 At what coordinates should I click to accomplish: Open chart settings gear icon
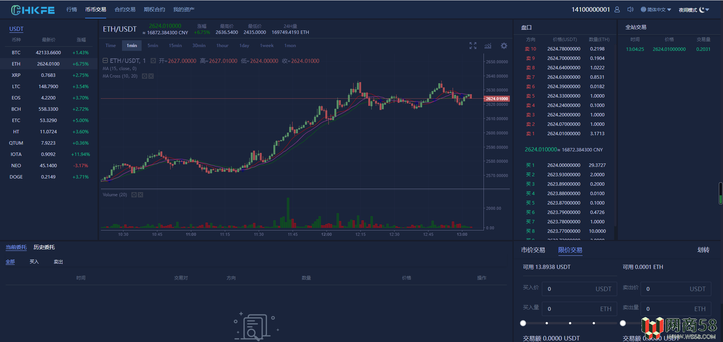pyautogui.click(x=504, y=46)
